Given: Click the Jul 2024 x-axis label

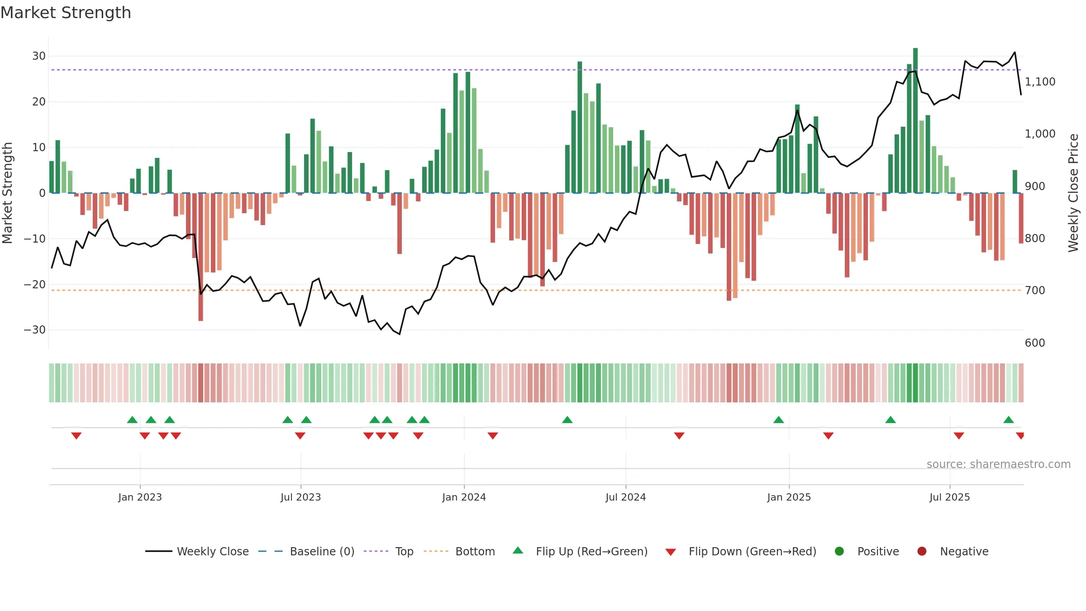Looking at the screenshot, I should click(x=626, y=497).
